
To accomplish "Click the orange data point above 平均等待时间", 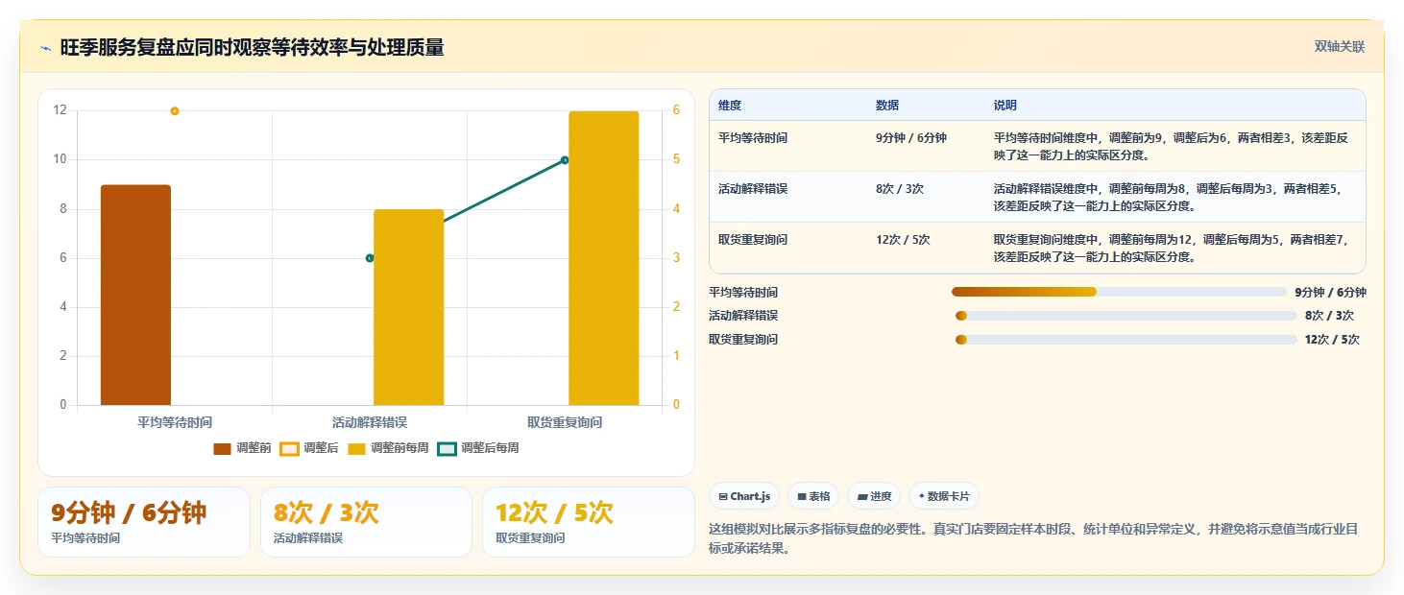I will coord(175,111).
